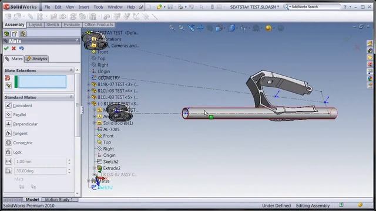The image size is (376, 211).
Task: Click the Mate paperclip icon in Assembly toolbar
Action: click(30, 16)
